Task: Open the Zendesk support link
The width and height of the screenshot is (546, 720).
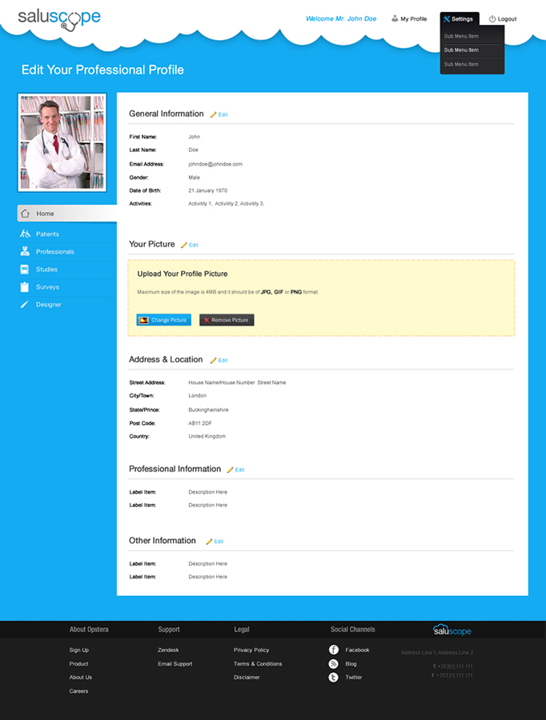Action: coord(168,650)
